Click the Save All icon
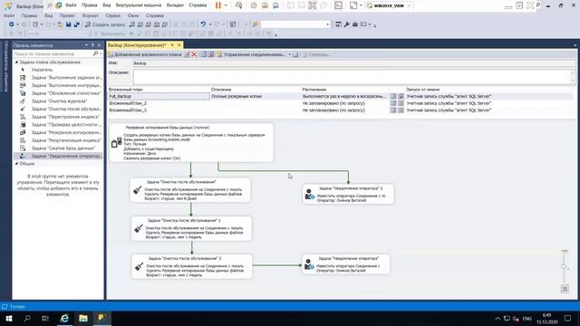Viewport: 580px width, 326px height. [x=76, y=24]
